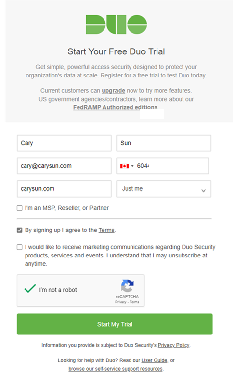Screen dimensions: 235x385
Task: Click the Start My Trial button
Action: coord(115,324)
